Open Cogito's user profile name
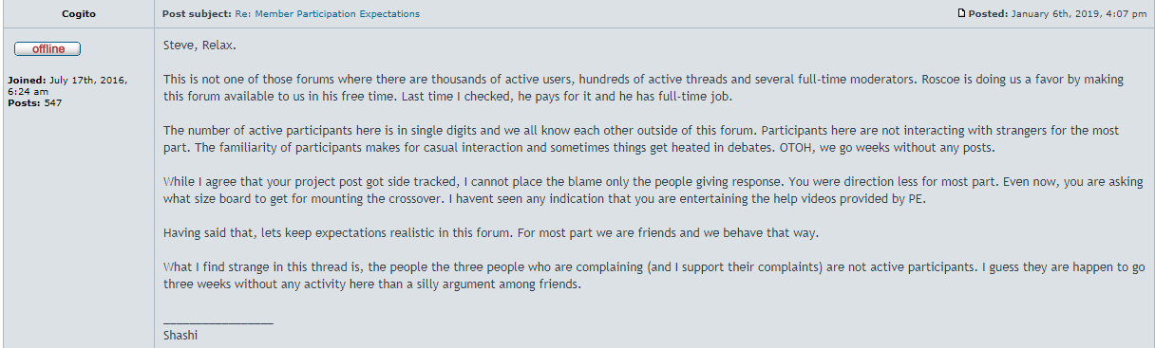 coord(78,14)
